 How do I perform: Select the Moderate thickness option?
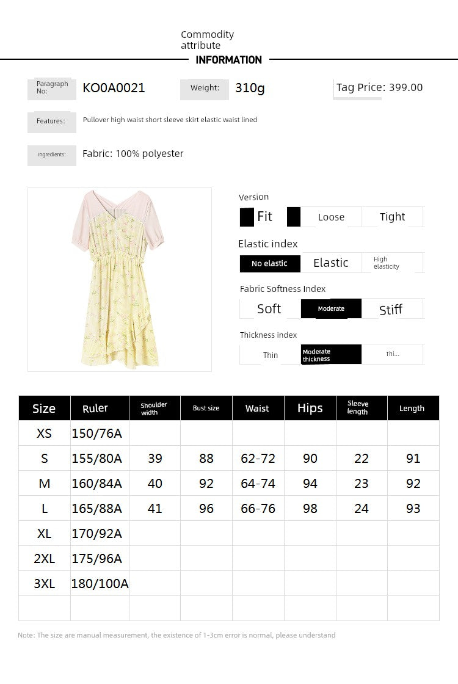(x=331, y=355)
